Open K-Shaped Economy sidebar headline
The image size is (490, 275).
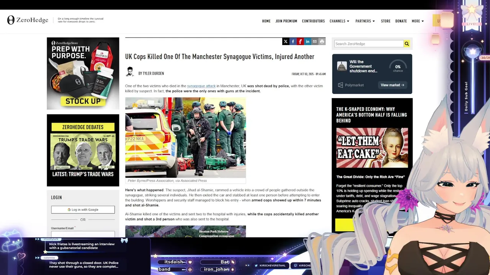pyautogui.click(x=372, y=115)
